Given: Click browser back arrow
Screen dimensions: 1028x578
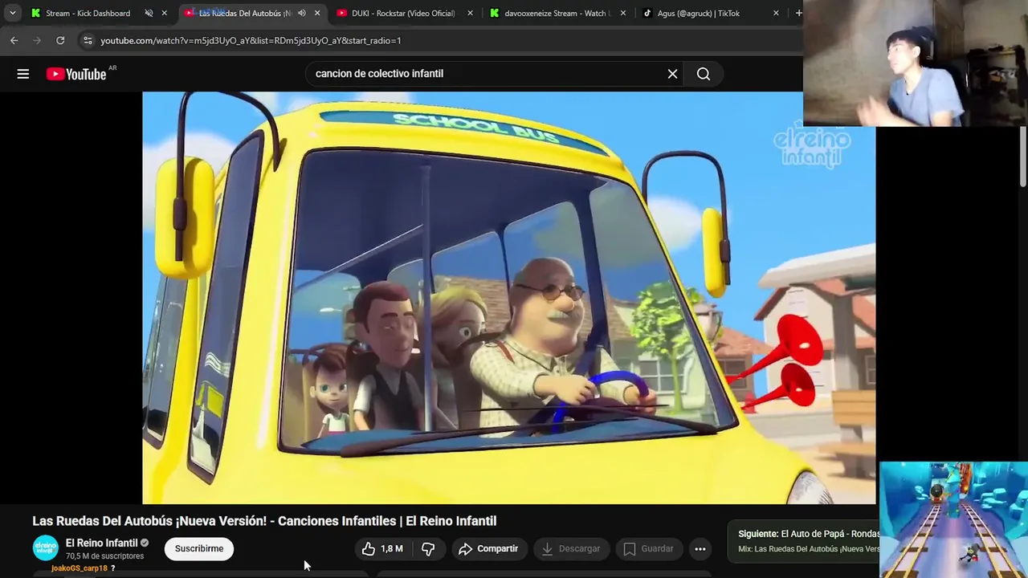Looking at the screenshot, I should coord(14,40).
